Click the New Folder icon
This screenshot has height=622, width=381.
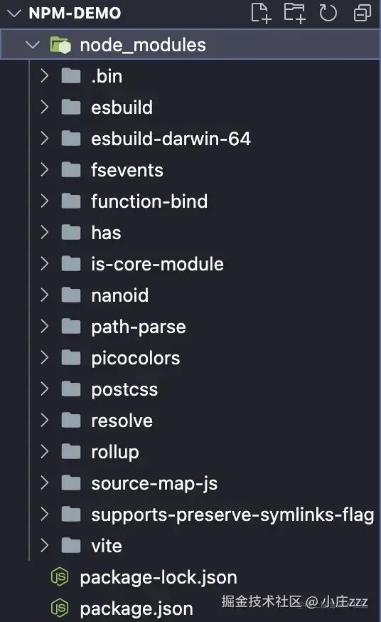pos(294,13)
